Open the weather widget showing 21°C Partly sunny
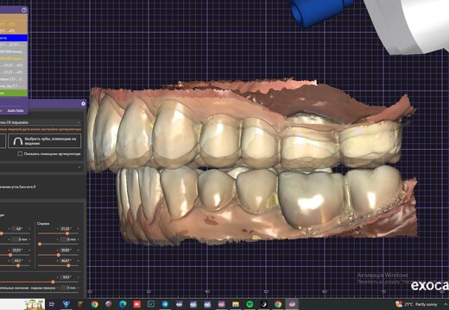 pos(416,304)
